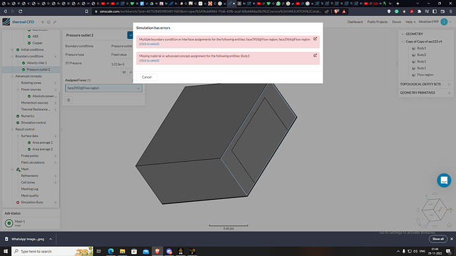This screenshot has height=256, width=456.
Task: Select Area average 2 in the tree
Action: (42, 149)
